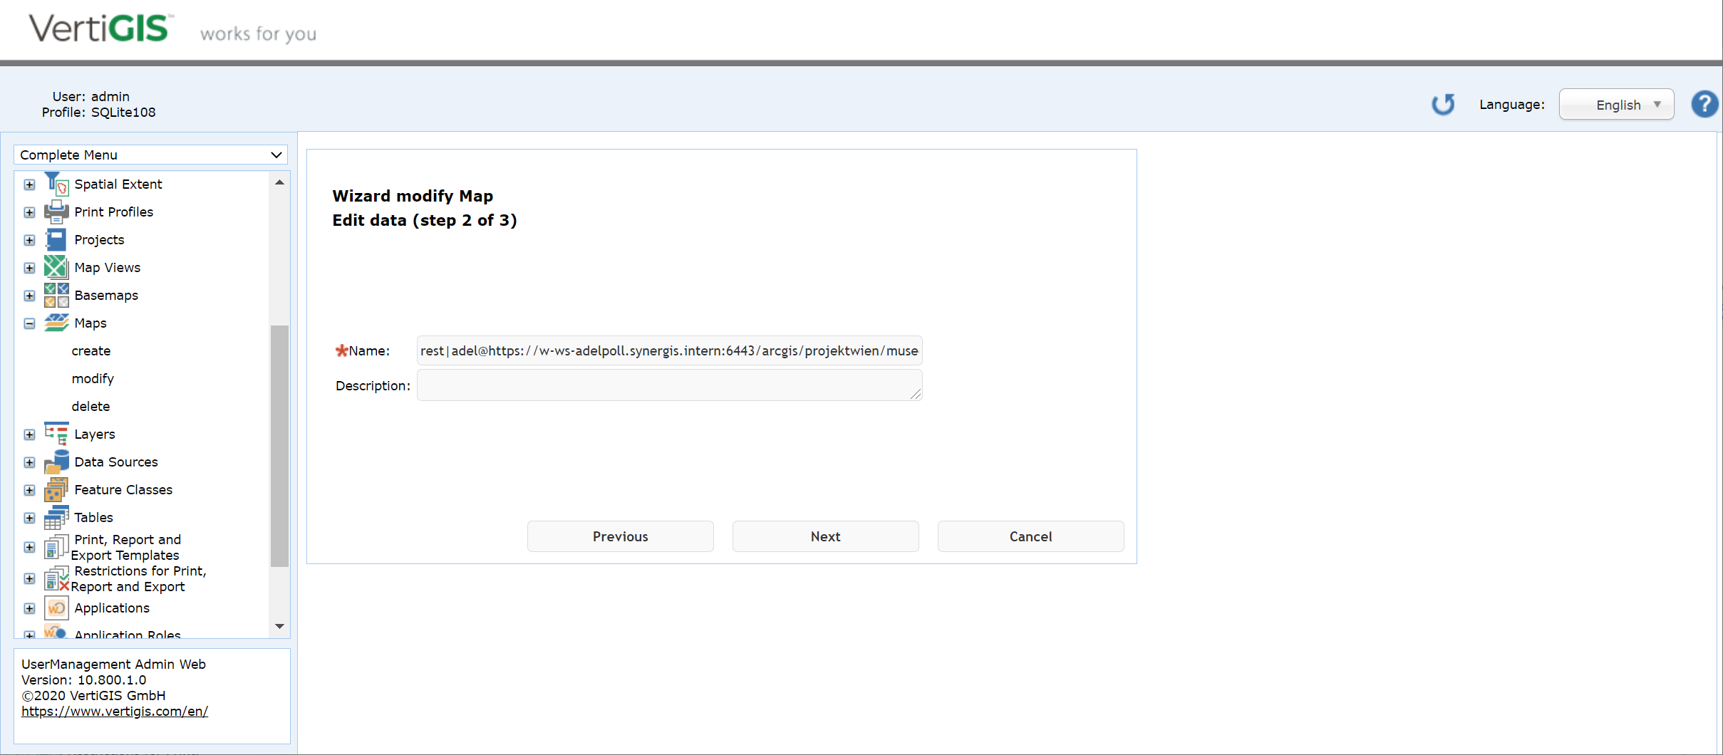
Task: Expand Print, Report and Export Templates node
Action: tap(29, 547)
